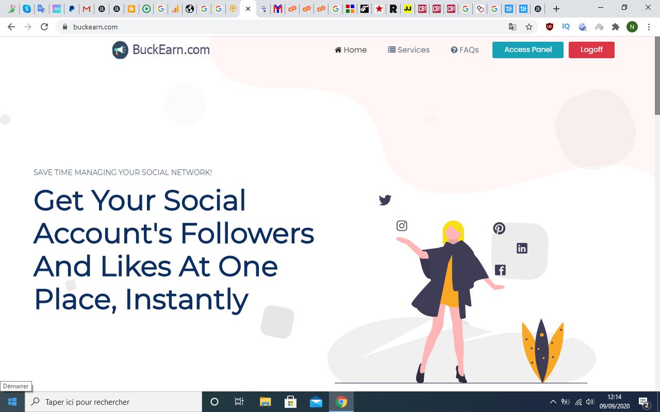Screen dimensions: 660x412
Task: Click "SAVE TIME MANAGING YOUR SOCIAL NETWORK!" text
Action: pos(123,173)
